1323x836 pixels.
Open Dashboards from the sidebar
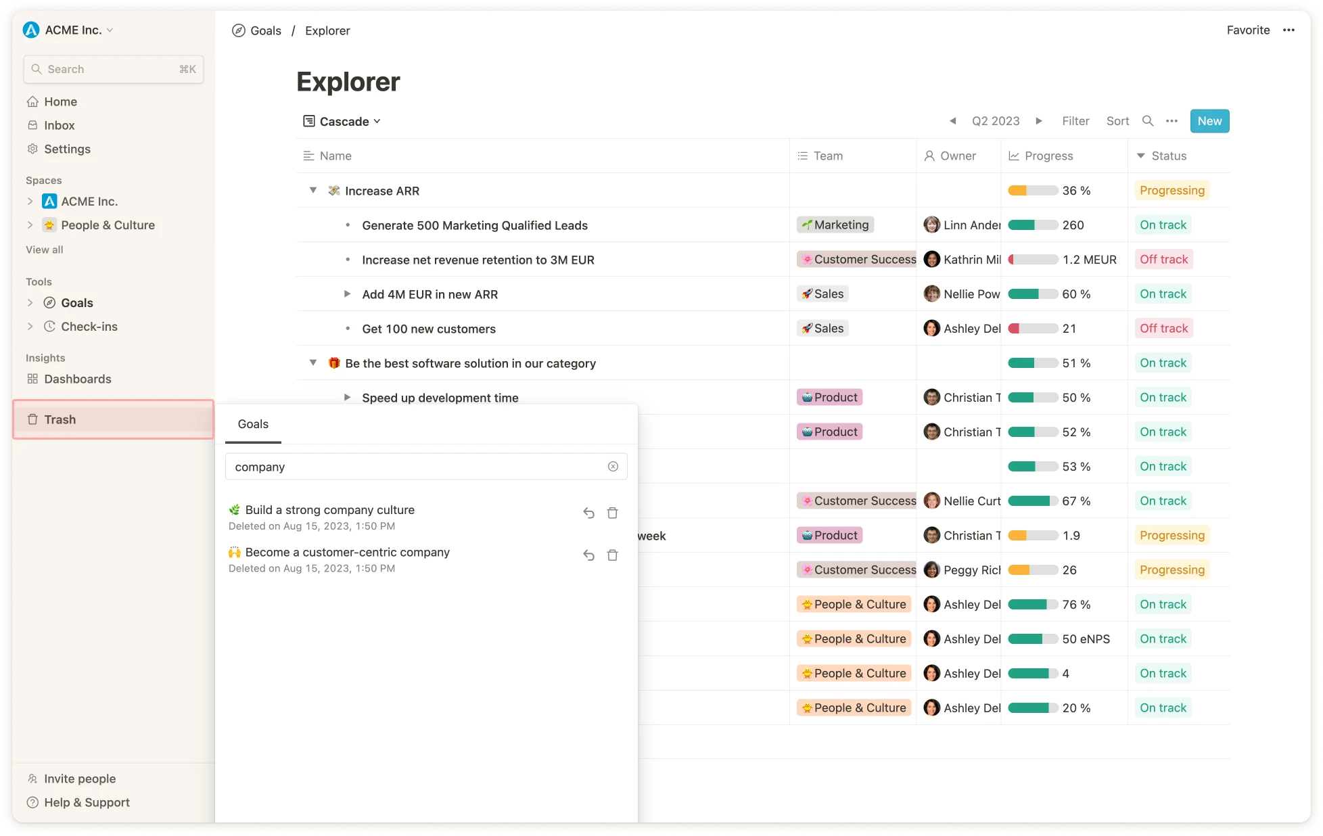77,379
